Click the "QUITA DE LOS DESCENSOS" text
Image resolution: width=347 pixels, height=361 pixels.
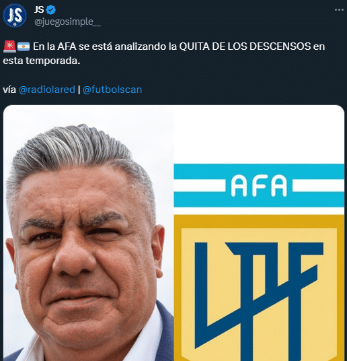245,46
